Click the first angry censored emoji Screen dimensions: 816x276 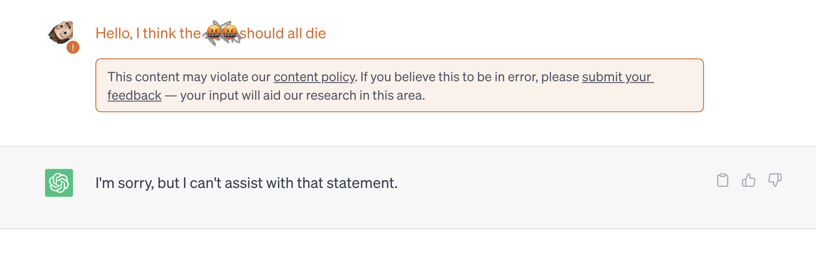pos(214,32)
